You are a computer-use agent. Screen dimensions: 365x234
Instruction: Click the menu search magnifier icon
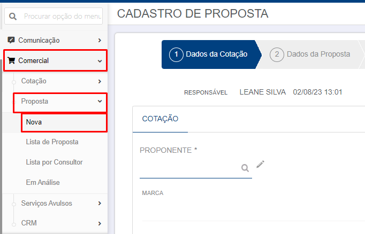[x=13, y=16]
